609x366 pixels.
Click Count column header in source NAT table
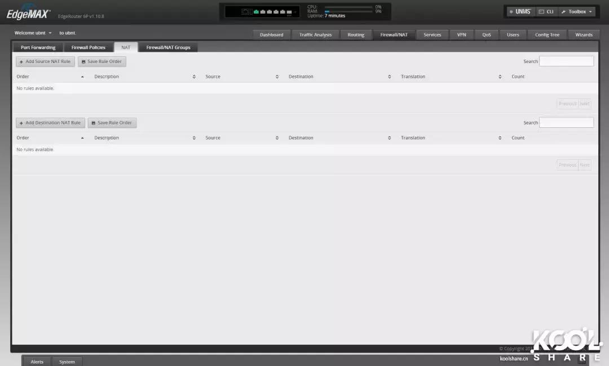pos(518,77)
